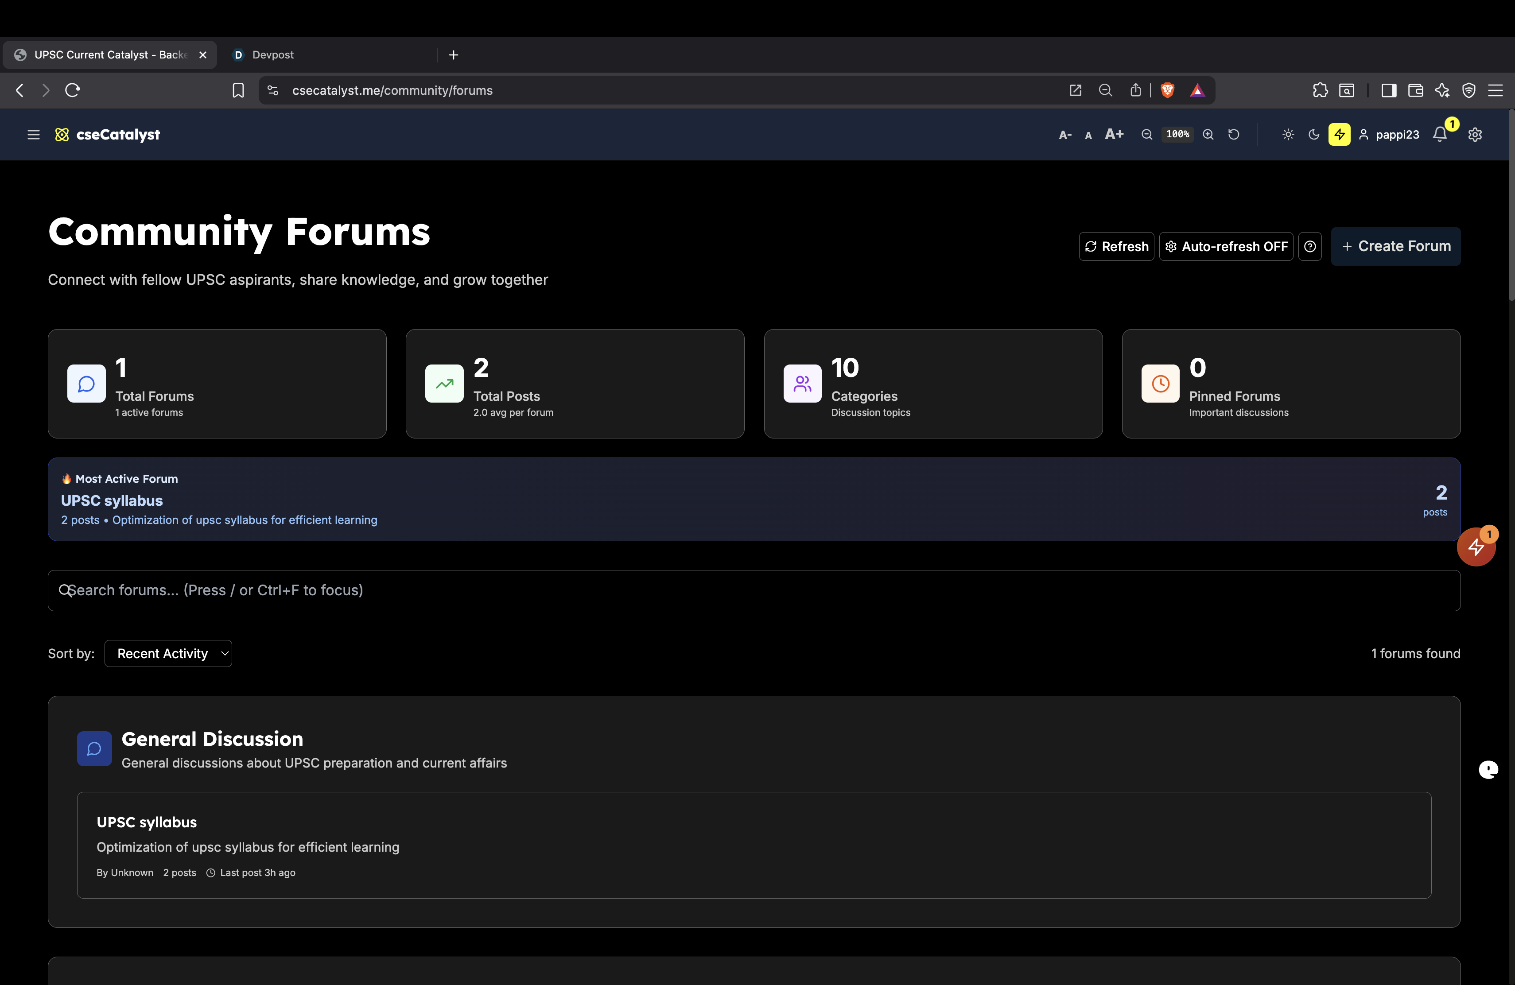Click the notification bell icon
The image size is (1515, 985).
pyautogui.click(x=1439, y=134)
